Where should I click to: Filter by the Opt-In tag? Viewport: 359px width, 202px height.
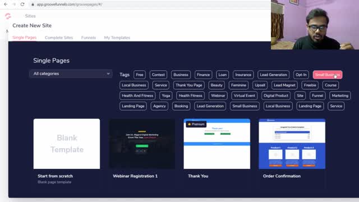pyautogui.click(x=301, y=75)
